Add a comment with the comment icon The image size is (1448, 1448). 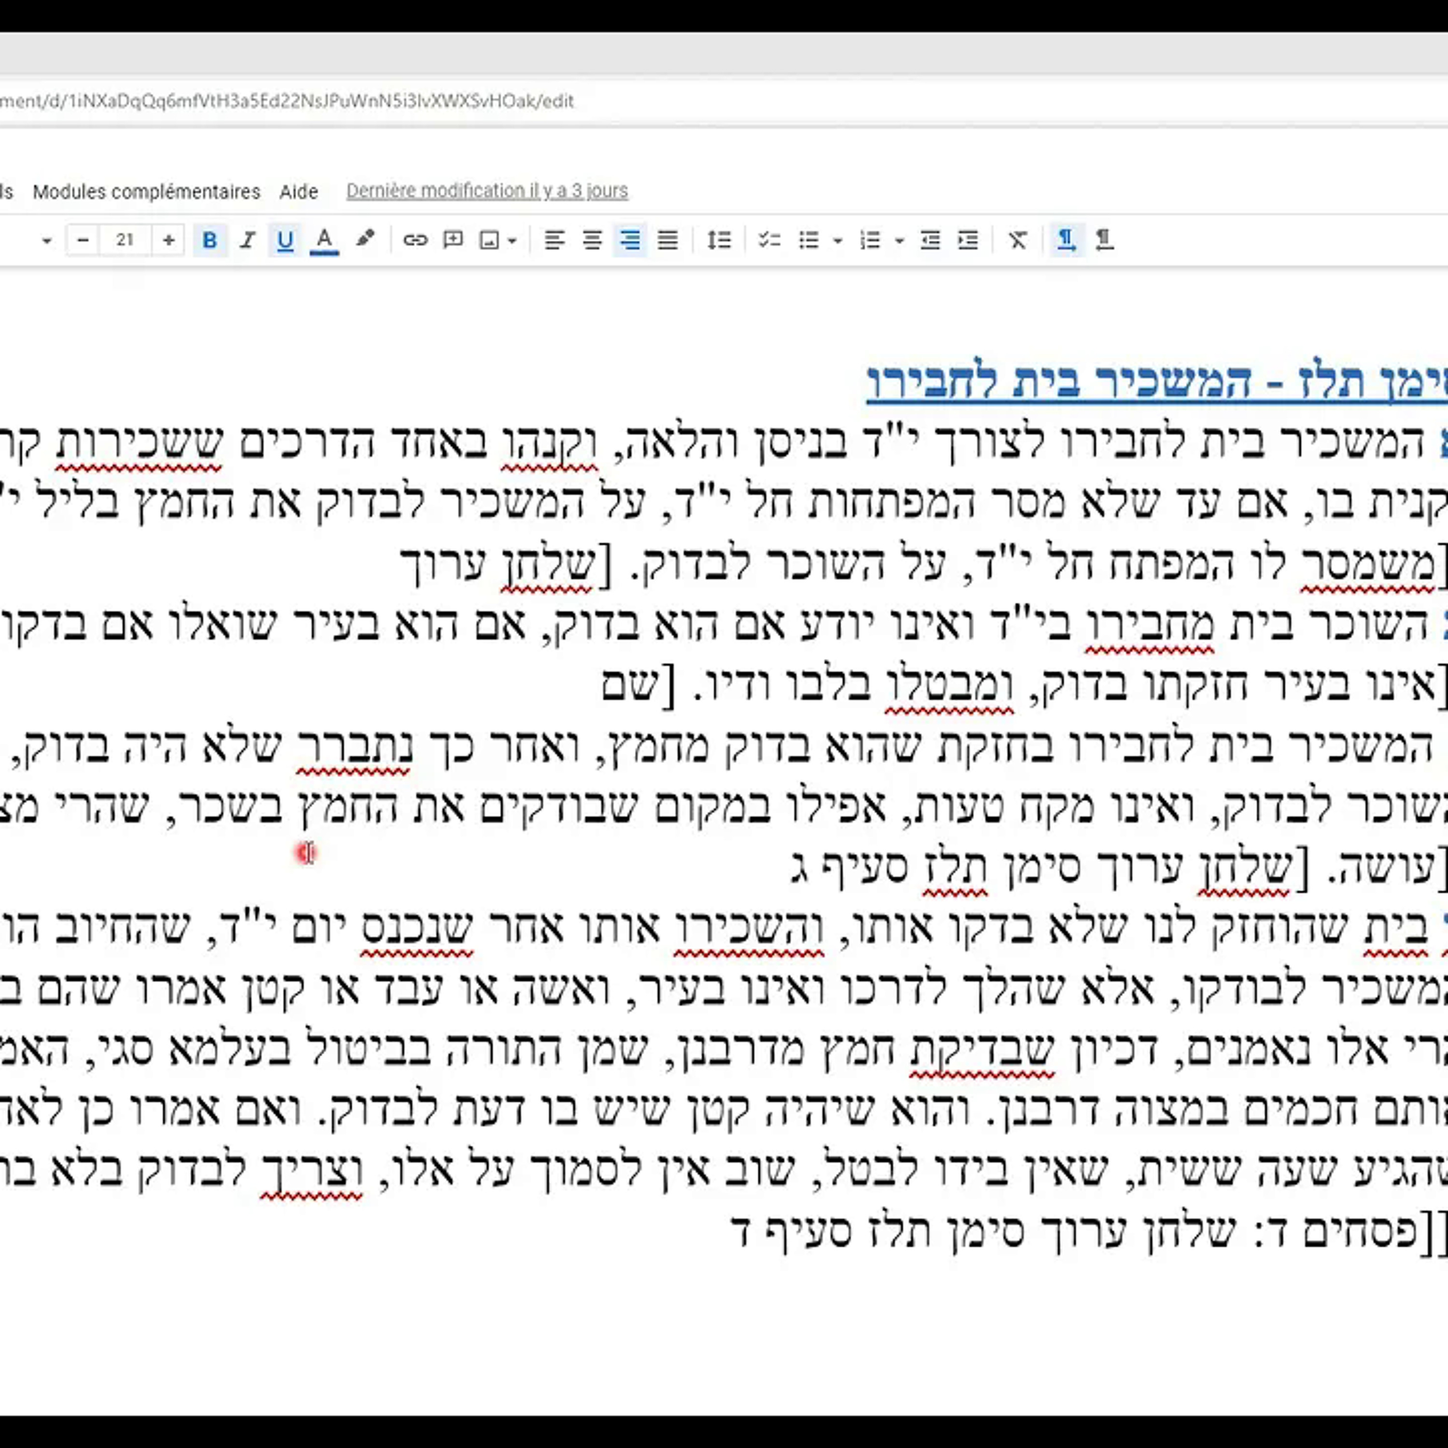point(453,240)
